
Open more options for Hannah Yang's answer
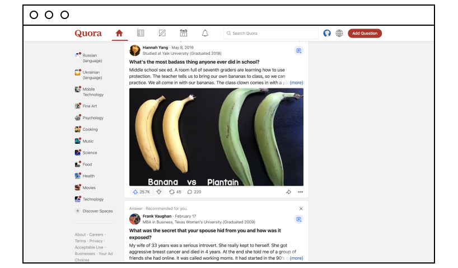pos(300,192)
